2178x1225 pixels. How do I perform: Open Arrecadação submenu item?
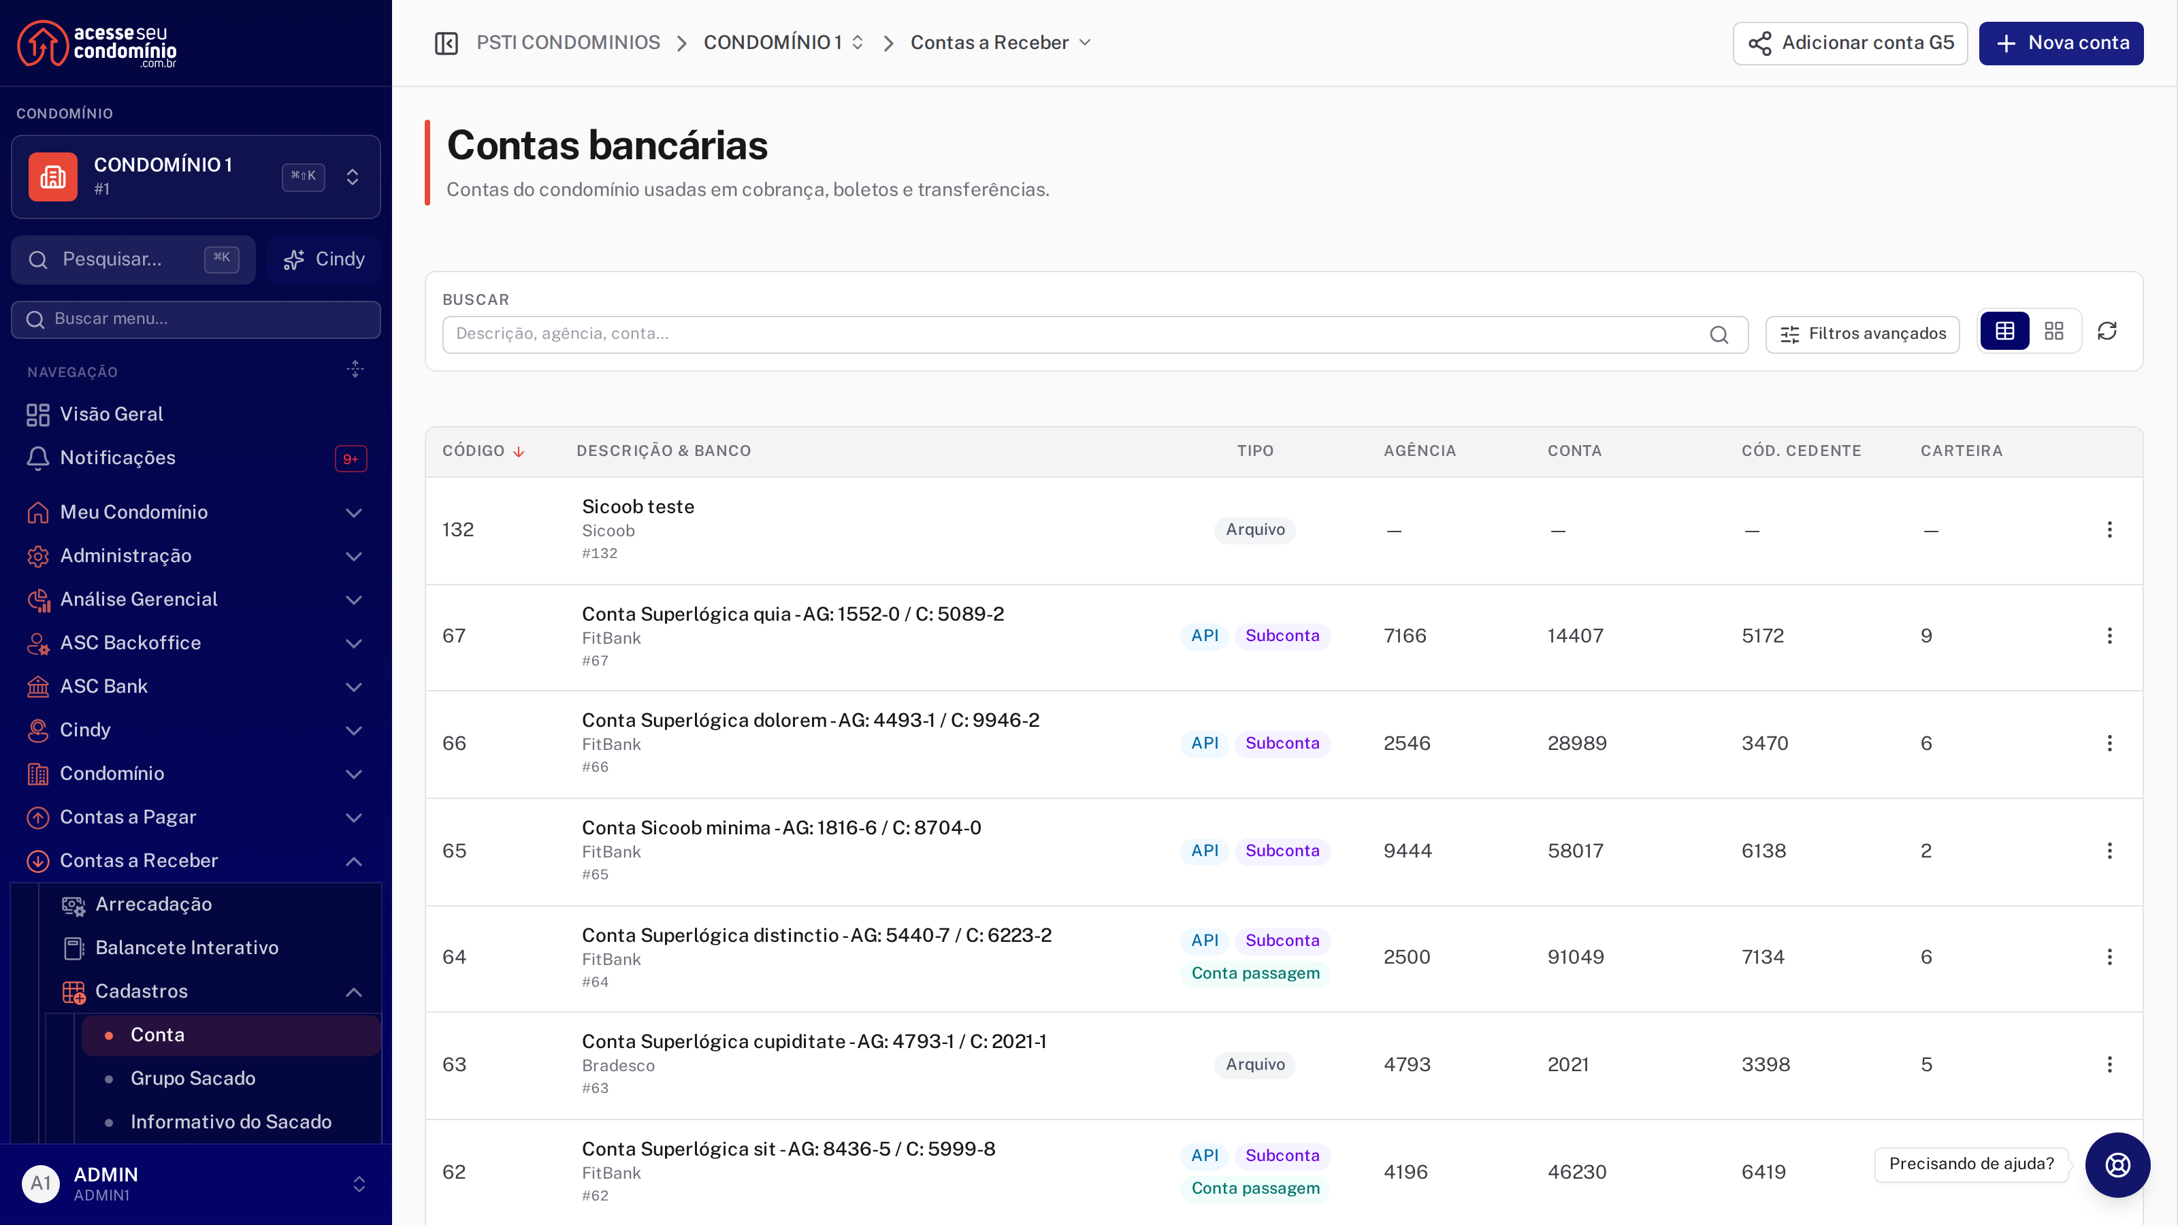214,904
